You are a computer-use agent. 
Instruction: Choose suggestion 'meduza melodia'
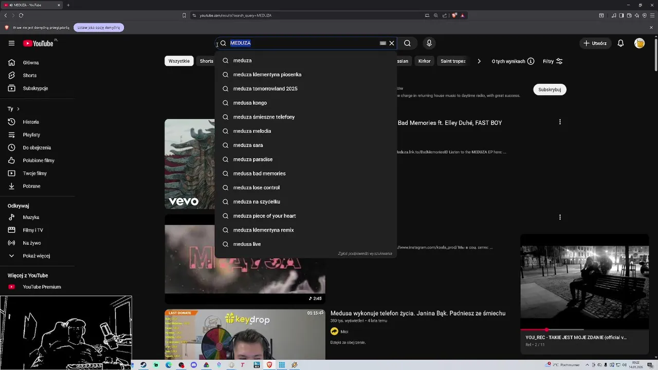click(x=306, y=131)
